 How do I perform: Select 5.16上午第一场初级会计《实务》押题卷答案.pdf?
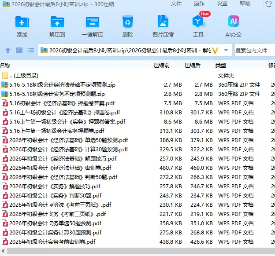pos(137,121)
